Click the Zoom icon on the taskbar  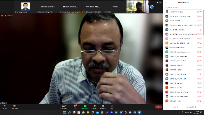pyautogui.click(x=139, y=112)
